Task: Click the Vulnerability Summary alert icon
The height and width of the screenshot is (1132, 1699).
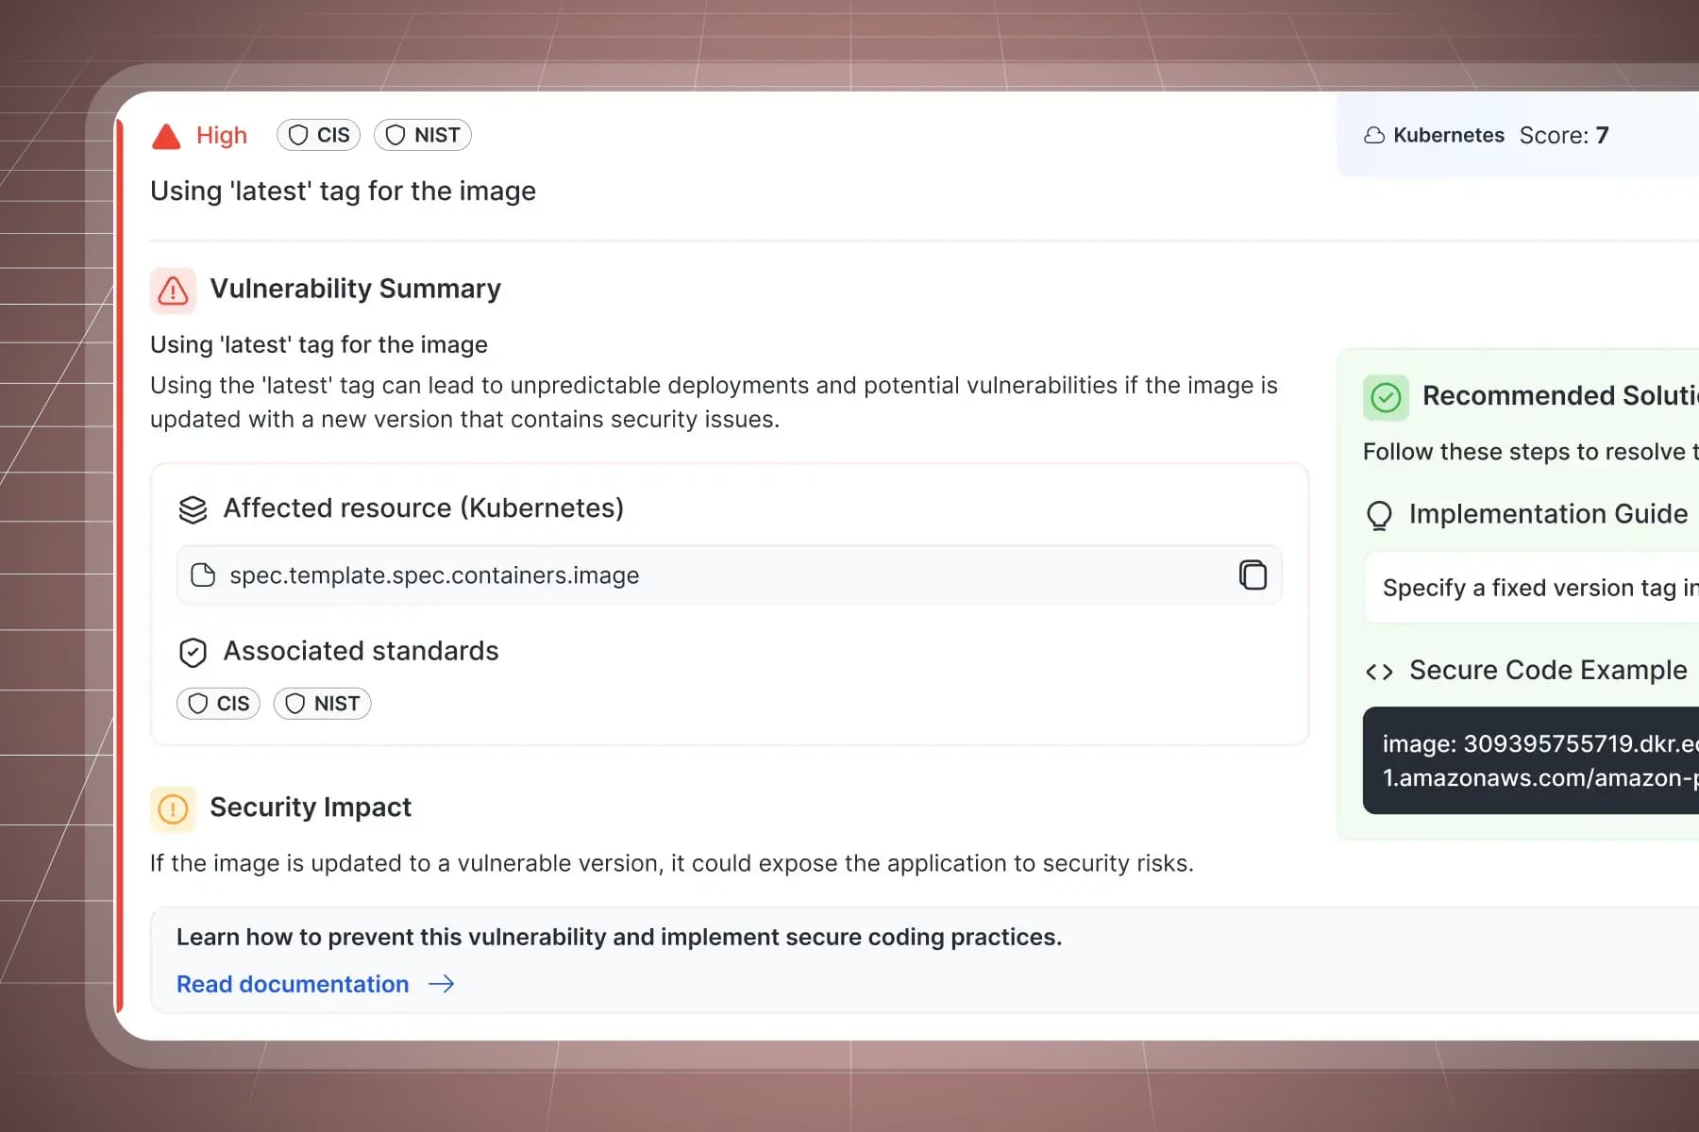Action: [173, 291]
